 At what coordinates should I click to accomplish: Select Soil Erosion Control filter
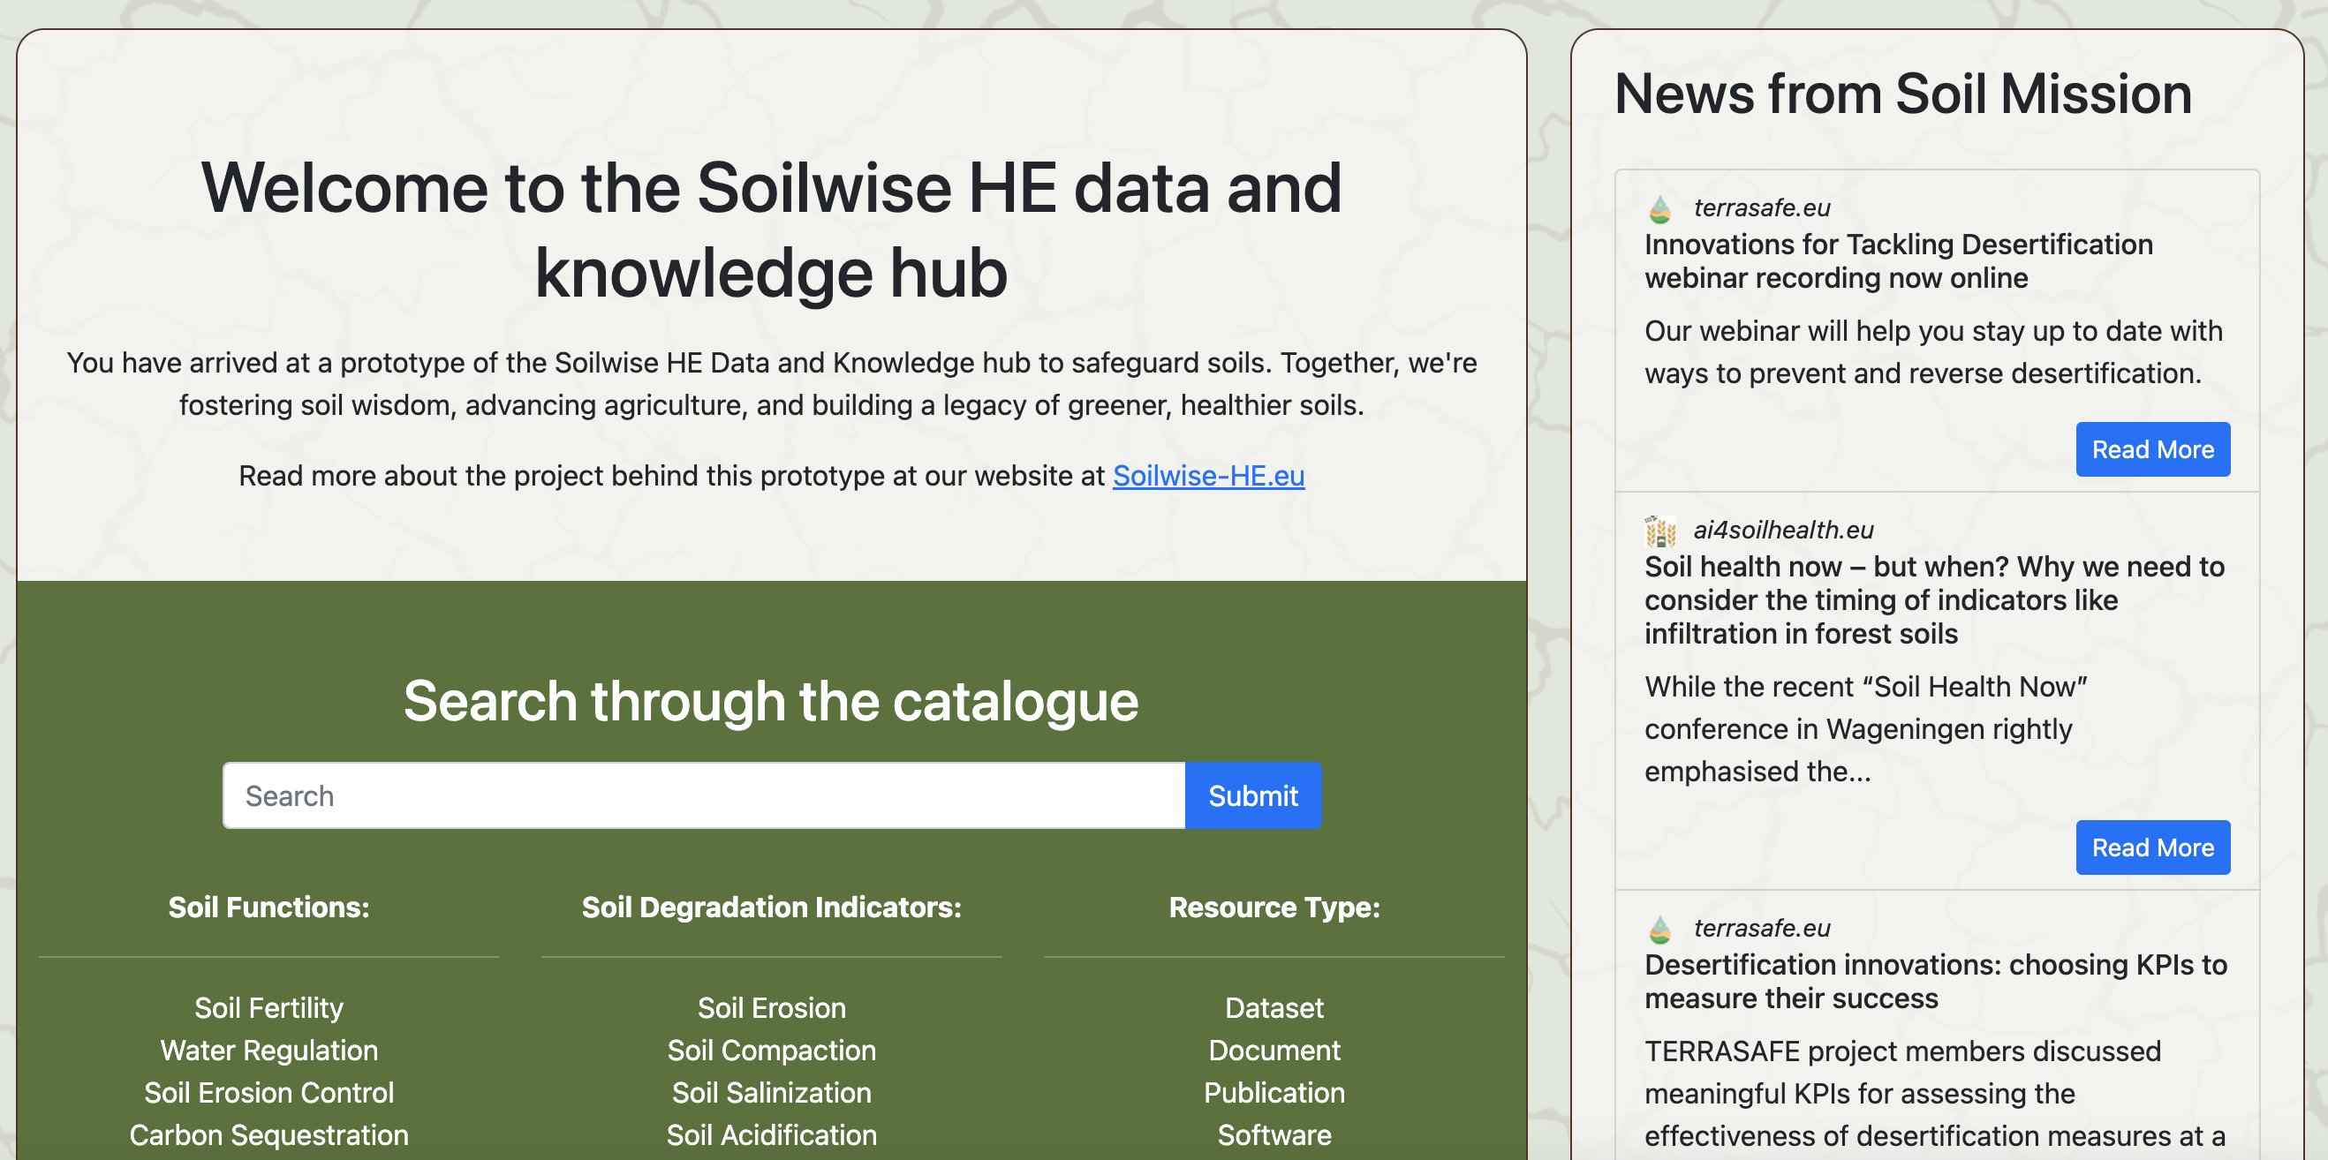269,1092
